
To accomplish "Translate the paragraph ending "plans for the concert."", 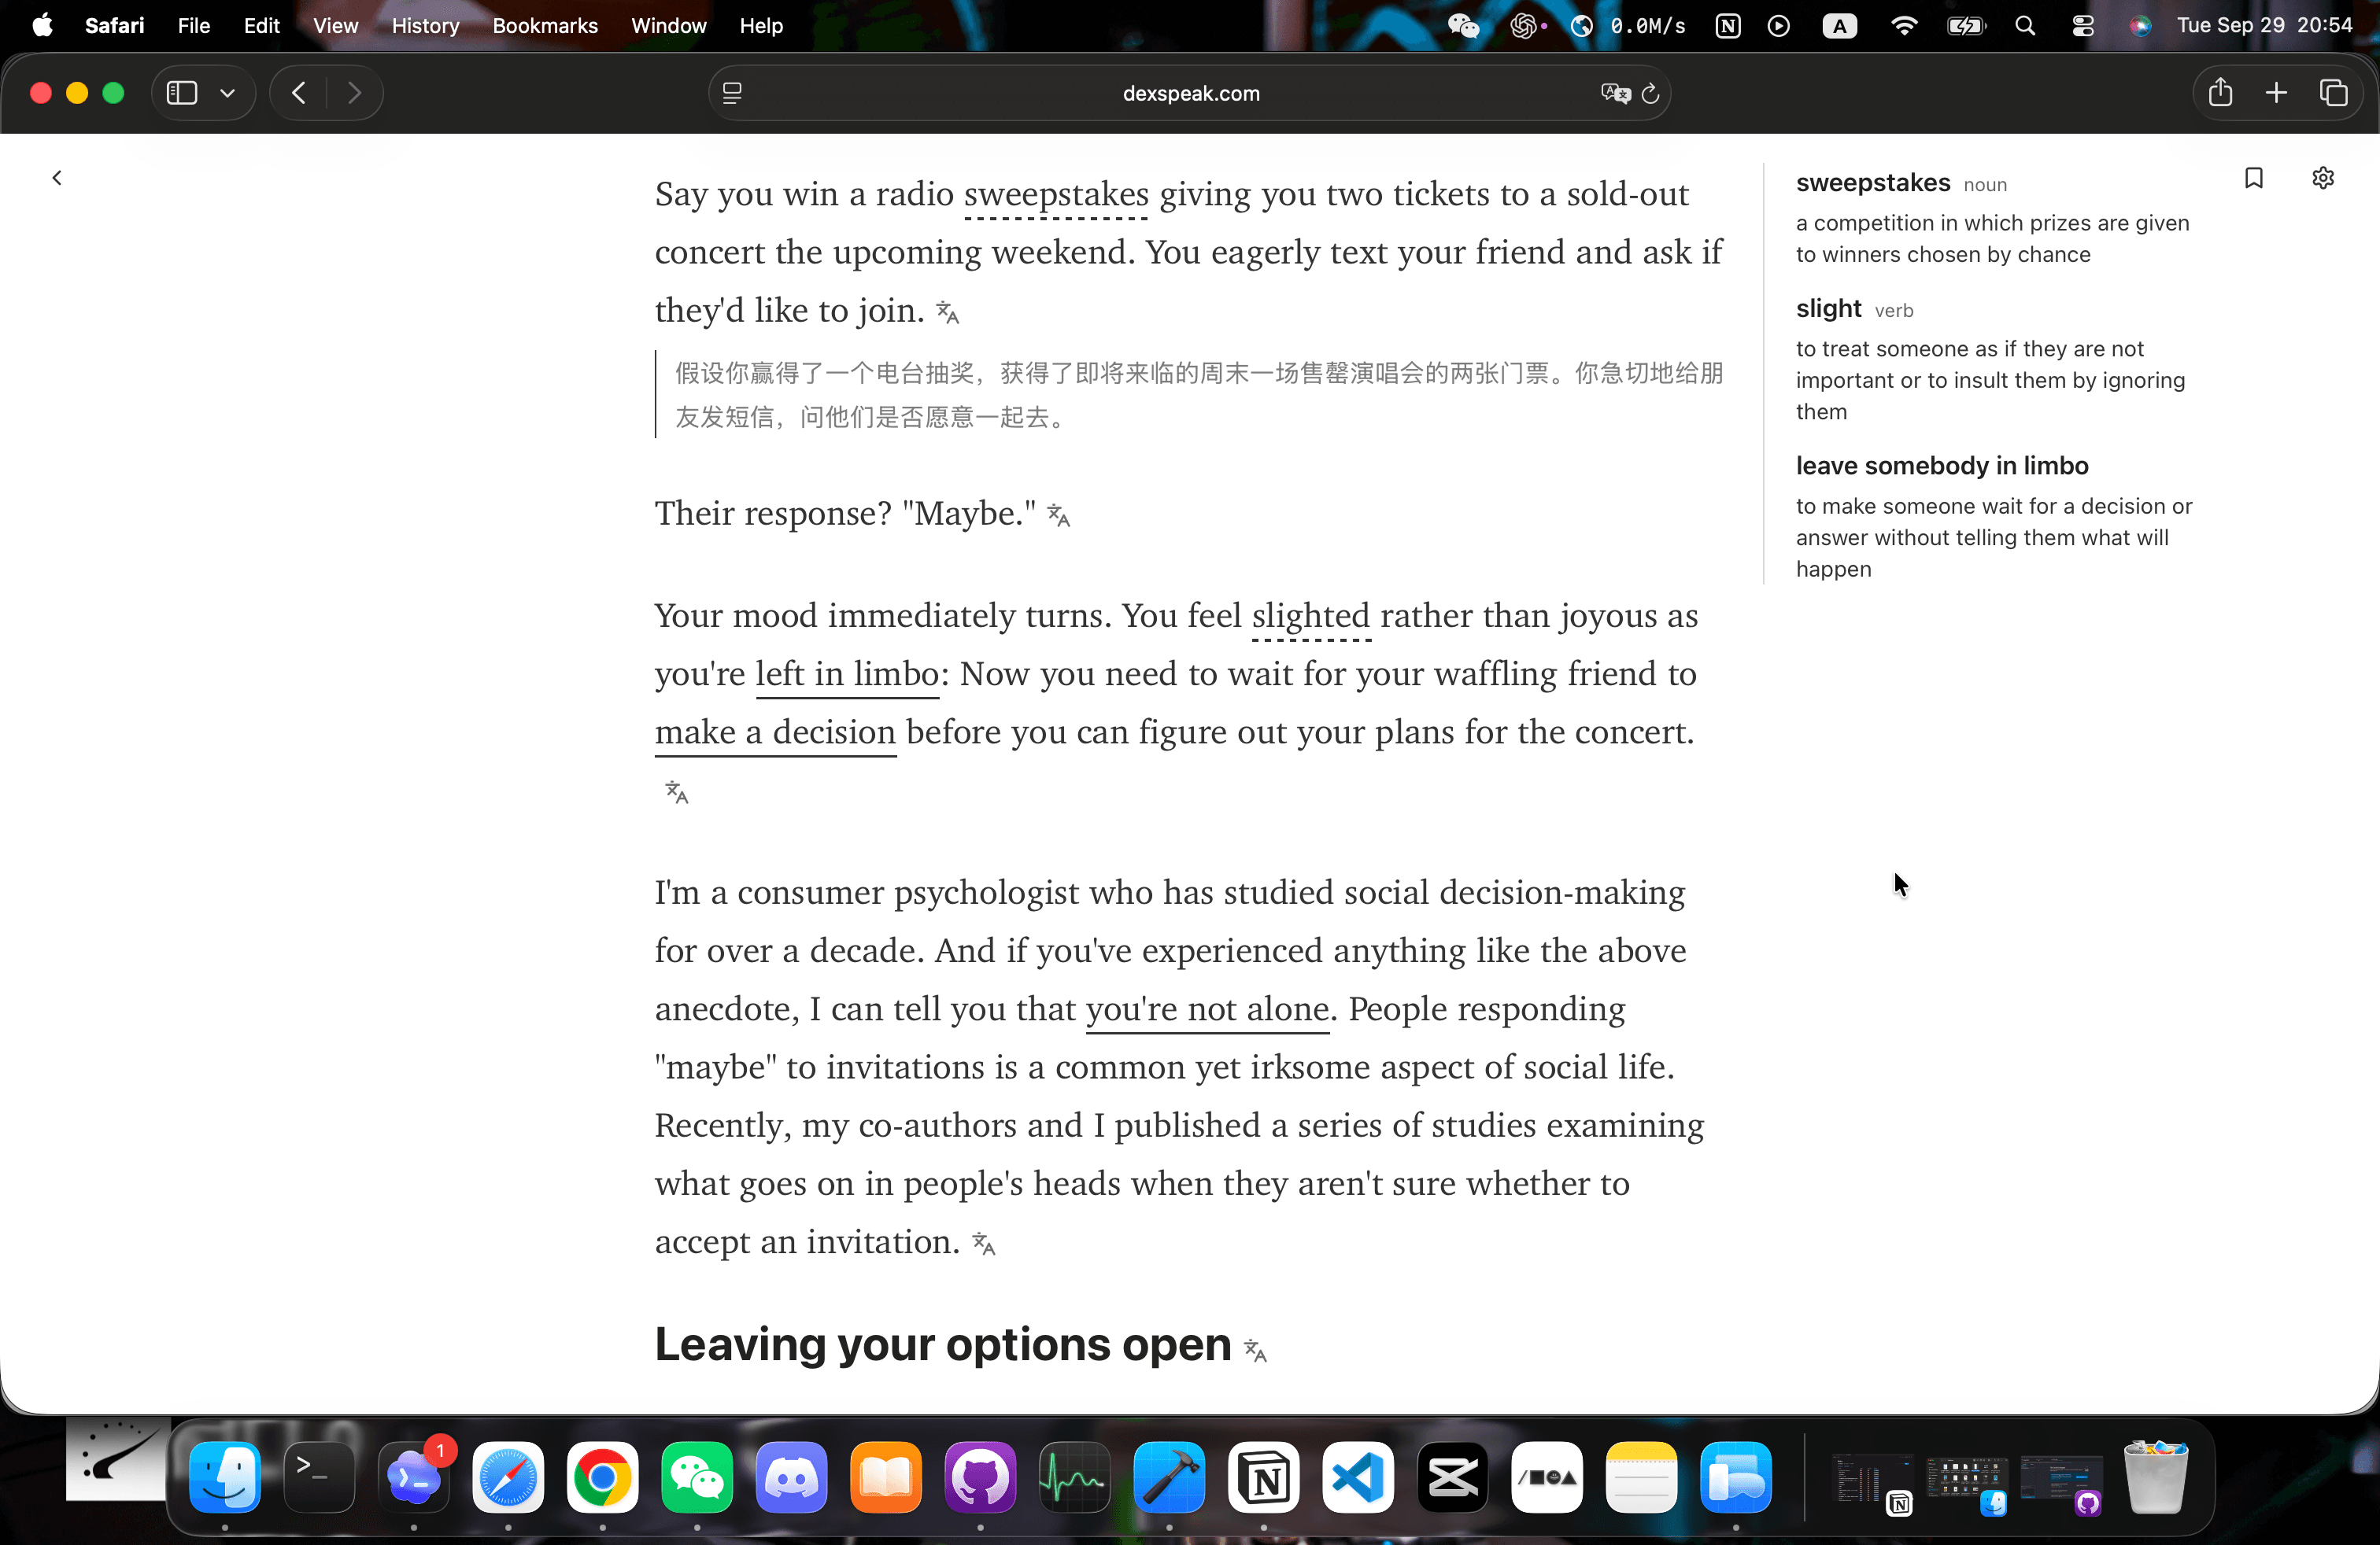I will (677, 792).
